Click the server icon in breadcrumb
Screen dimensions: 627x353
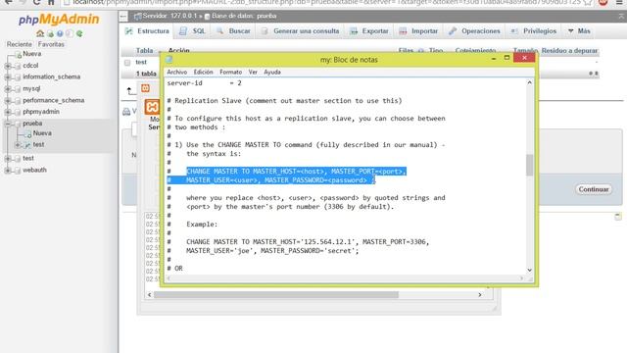point(138,16)
